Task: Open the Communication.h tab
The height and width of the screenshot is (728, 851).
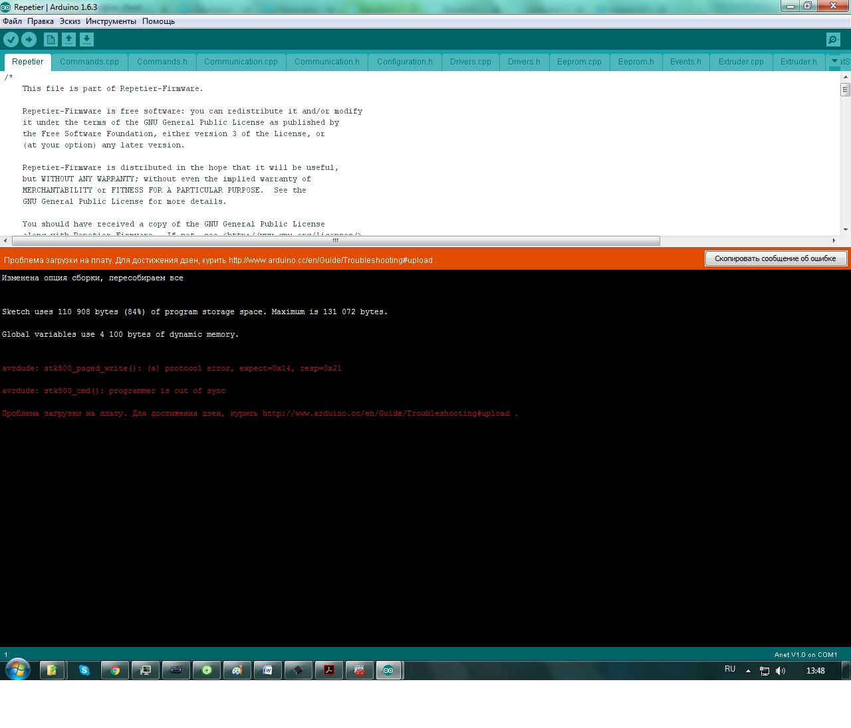Action: 327,62
